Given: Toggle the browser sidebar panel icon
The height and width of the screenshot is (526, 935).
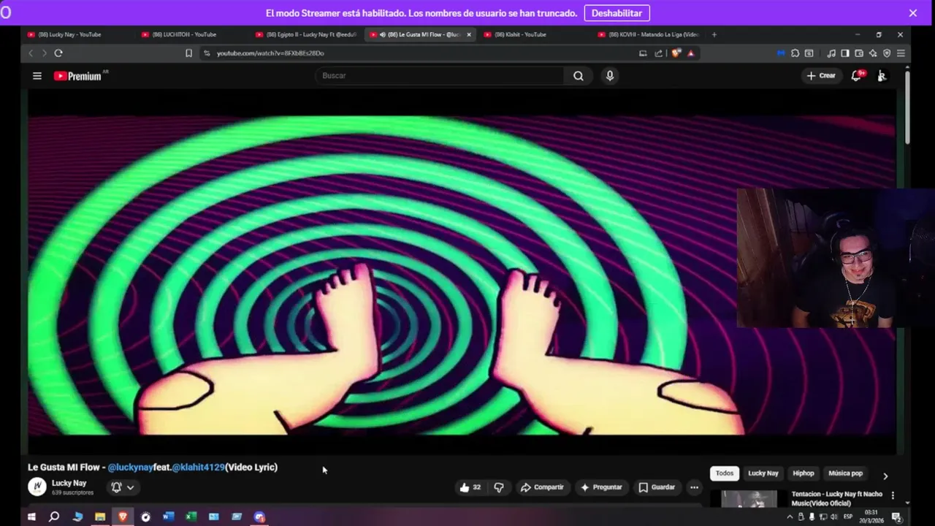Looking at the screenshot, I should pos(845,53).
